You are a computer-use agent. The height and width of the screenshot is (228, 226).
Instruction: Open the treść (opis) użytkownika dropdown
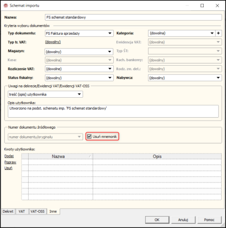click(x=79, y=94)
